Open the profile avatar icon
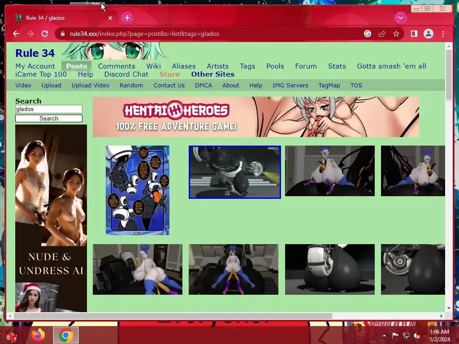The image size is (459, 344). tap(429, 34)
